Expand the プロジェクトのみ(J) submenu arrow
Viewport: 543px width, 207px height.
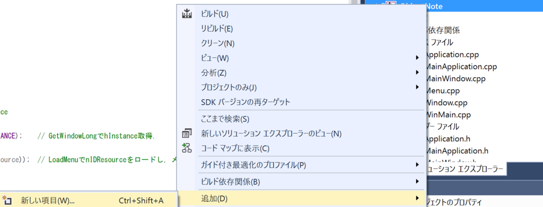click(x=418, y=87)
